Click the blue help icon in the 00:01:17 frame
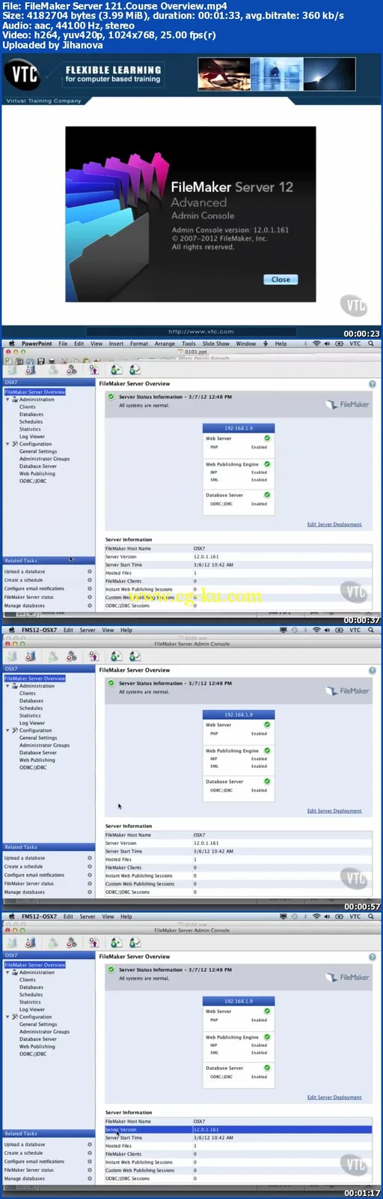 pos(372,957)
